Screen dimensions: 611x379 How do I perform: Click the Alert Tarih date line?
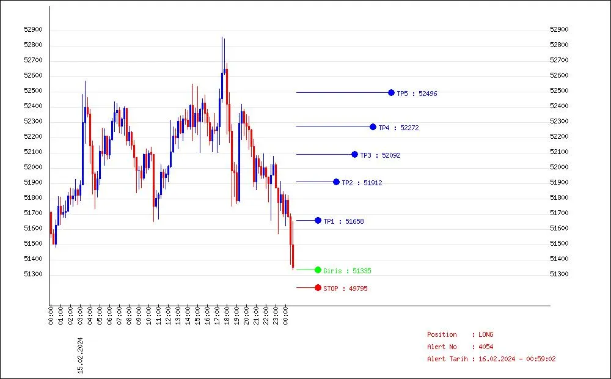491,359
